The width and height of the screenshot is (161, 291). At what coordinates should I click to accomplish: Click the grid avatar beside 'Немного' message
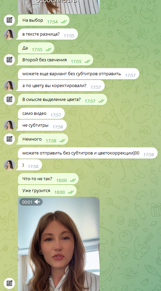9,139
